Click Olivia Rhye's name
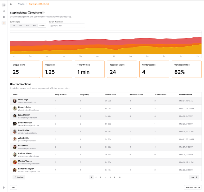Viewport: 204px width, 192px height. pyautogui.click(x=23, y=100)
